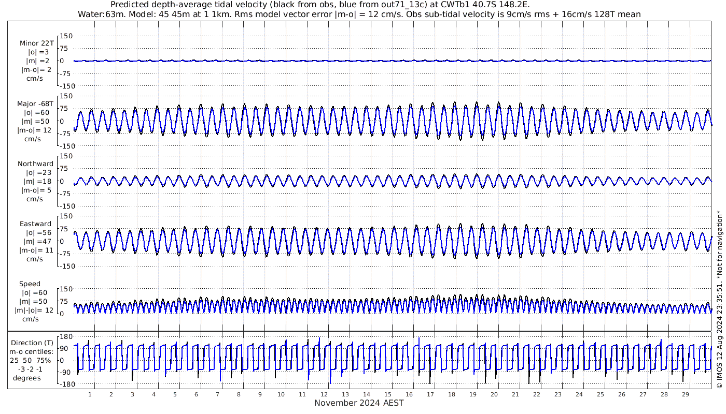The height and width of the screenshot is (414, 726).
Task: Click the 'Major -68T' panel label
Action: [35, 104]
